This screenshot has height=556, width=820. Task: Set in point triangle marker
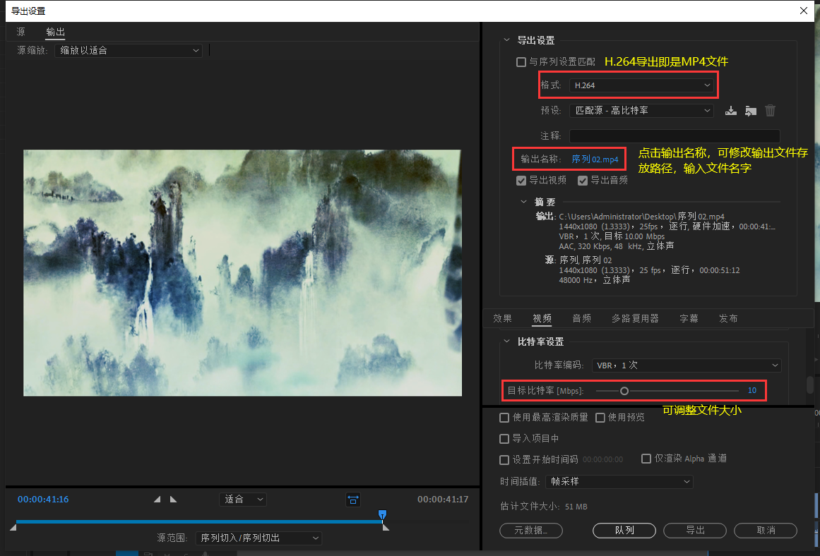click(158, 500)
